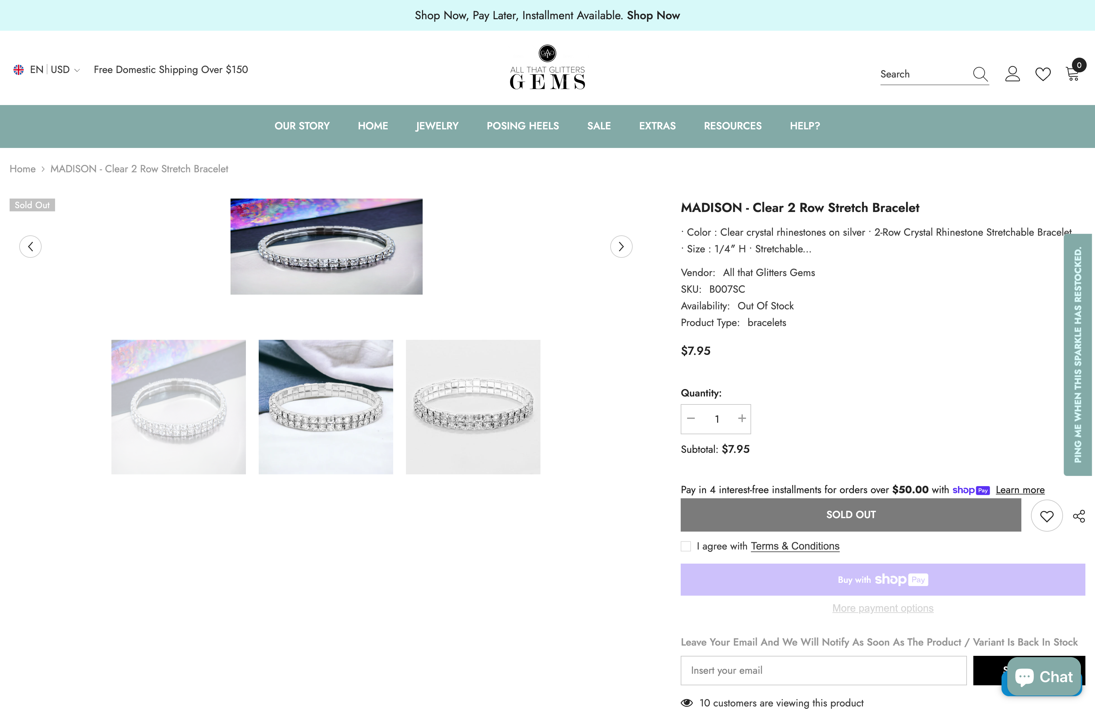Image resolution: width=1095 pixels, height=709 pixels.
Task: Open the SALE menu item
Action: pos(599,126)
